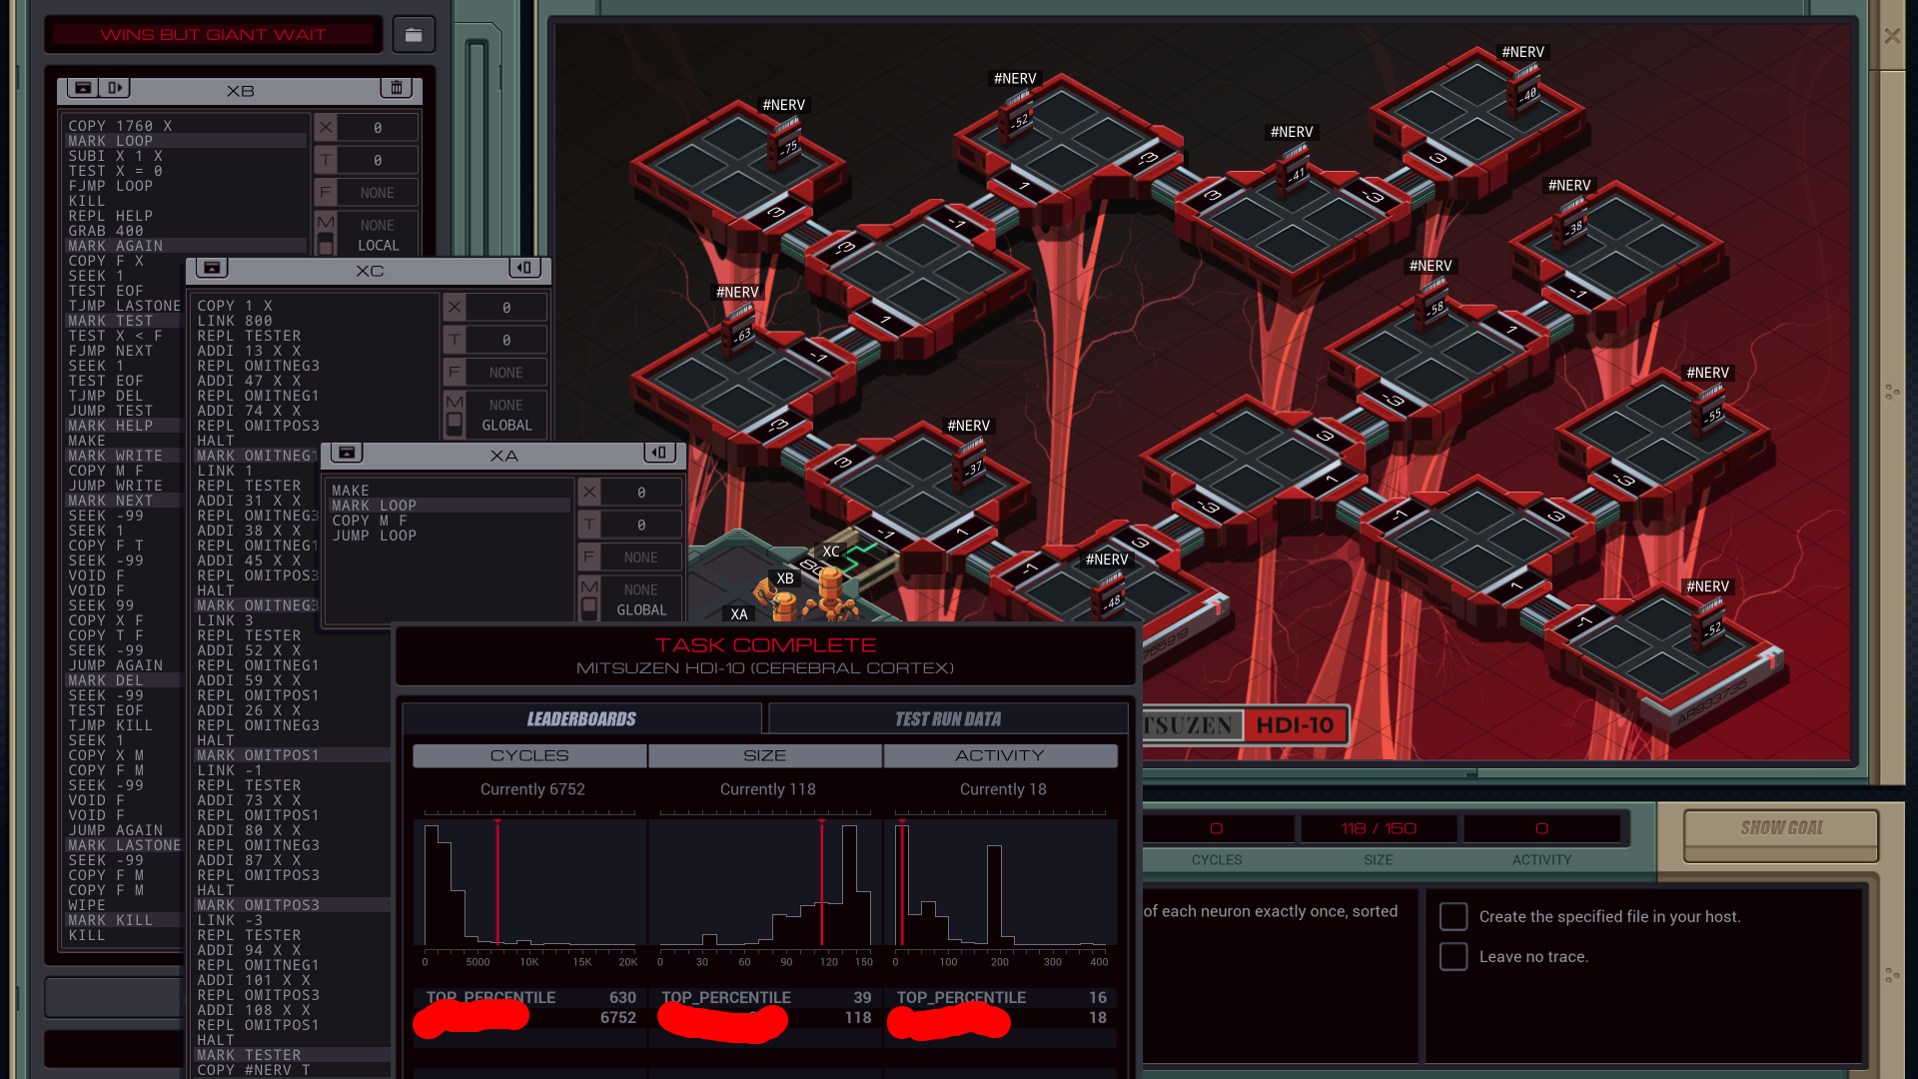Click the solution name field
1918x1079 pixels.
pyautogui.click(x=213, y=35)
